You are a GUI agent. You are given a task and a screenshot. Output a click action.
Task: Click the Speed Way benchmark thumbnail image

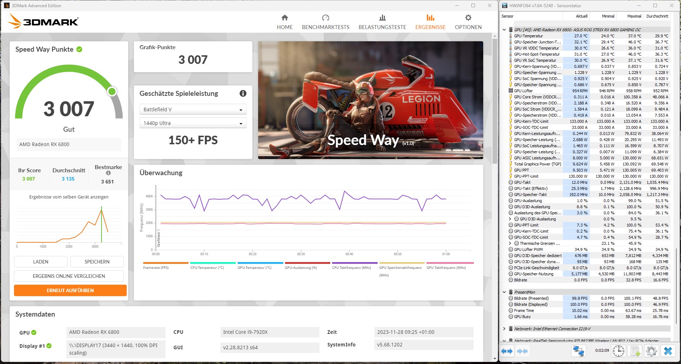tap(370, 100)
